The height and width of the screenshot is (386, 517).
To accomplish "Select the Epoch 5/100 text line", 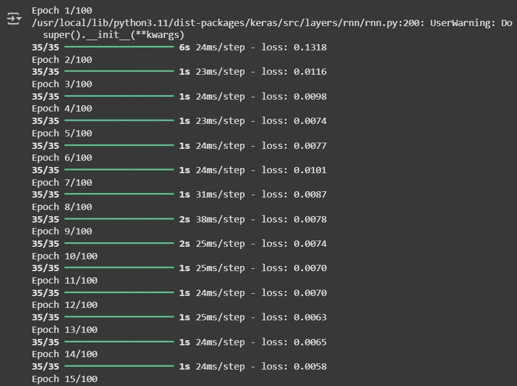I will pos(62,133).
